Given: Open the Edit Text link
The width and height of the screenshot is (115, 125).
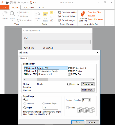Looking at the screenshot, I should 91,16.
